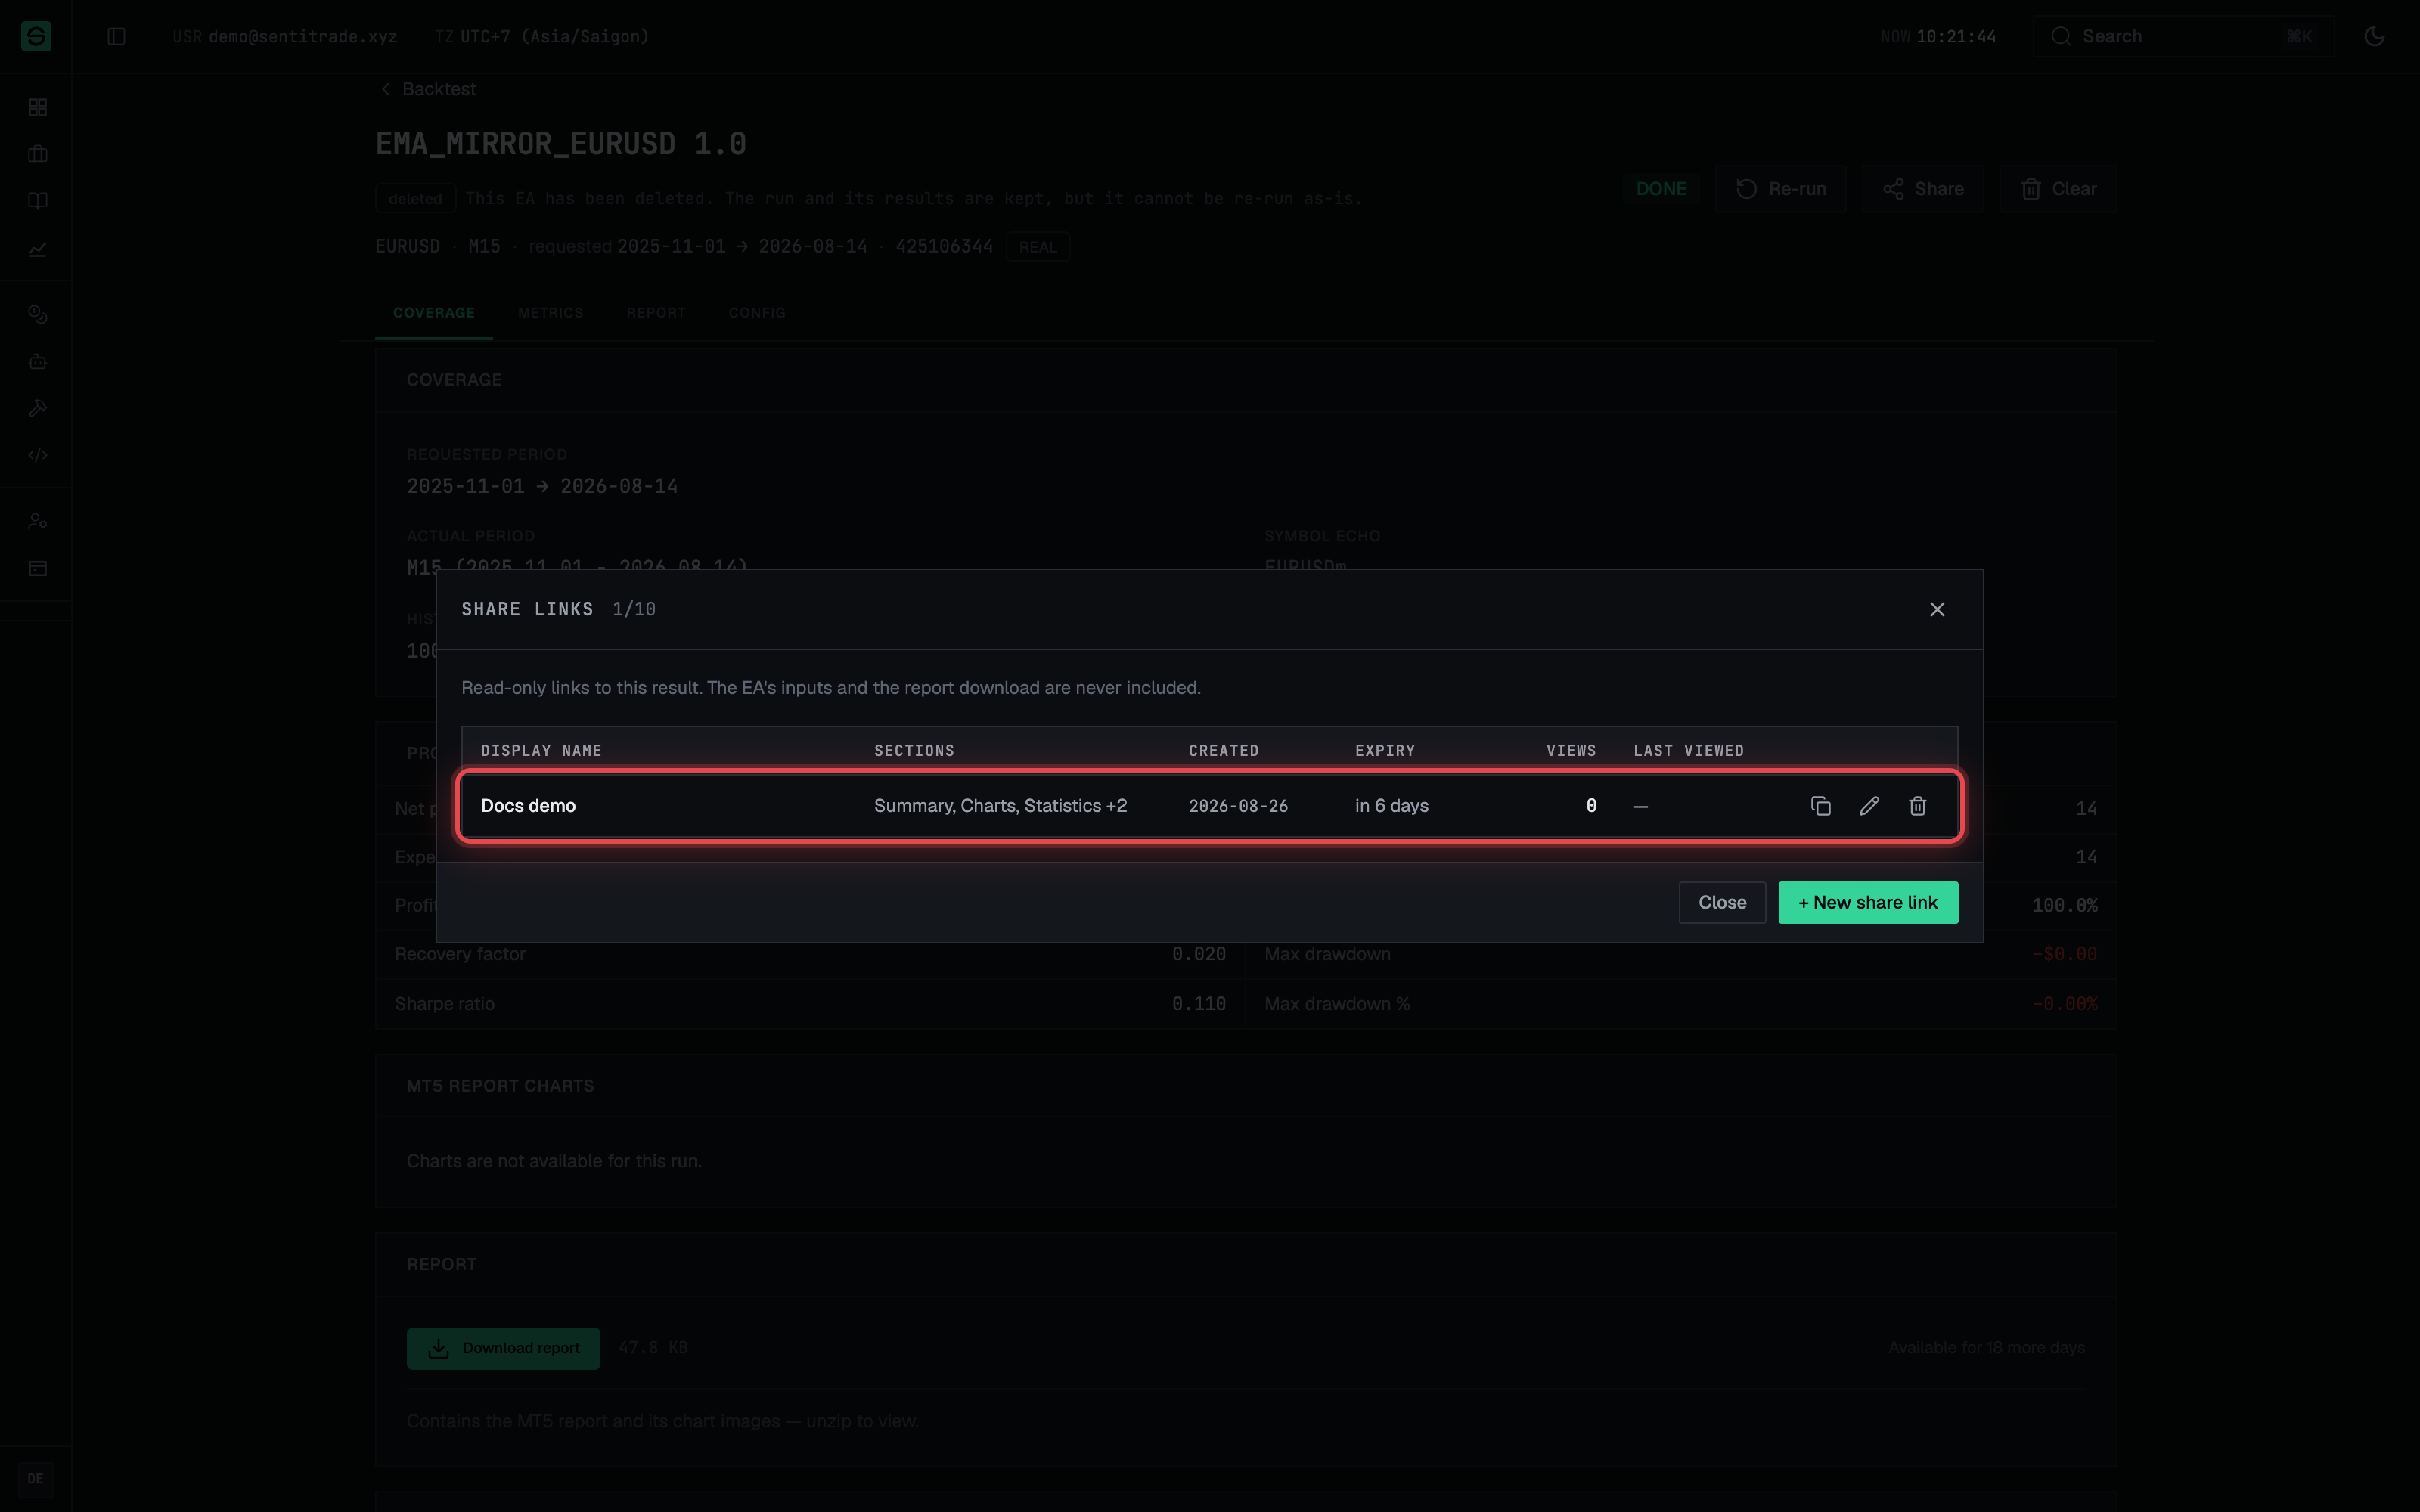Image resolution: width=2420 pixels, height=1512 pixels.
Task: Click the CREATED column header
Action: coord(1223,751)
